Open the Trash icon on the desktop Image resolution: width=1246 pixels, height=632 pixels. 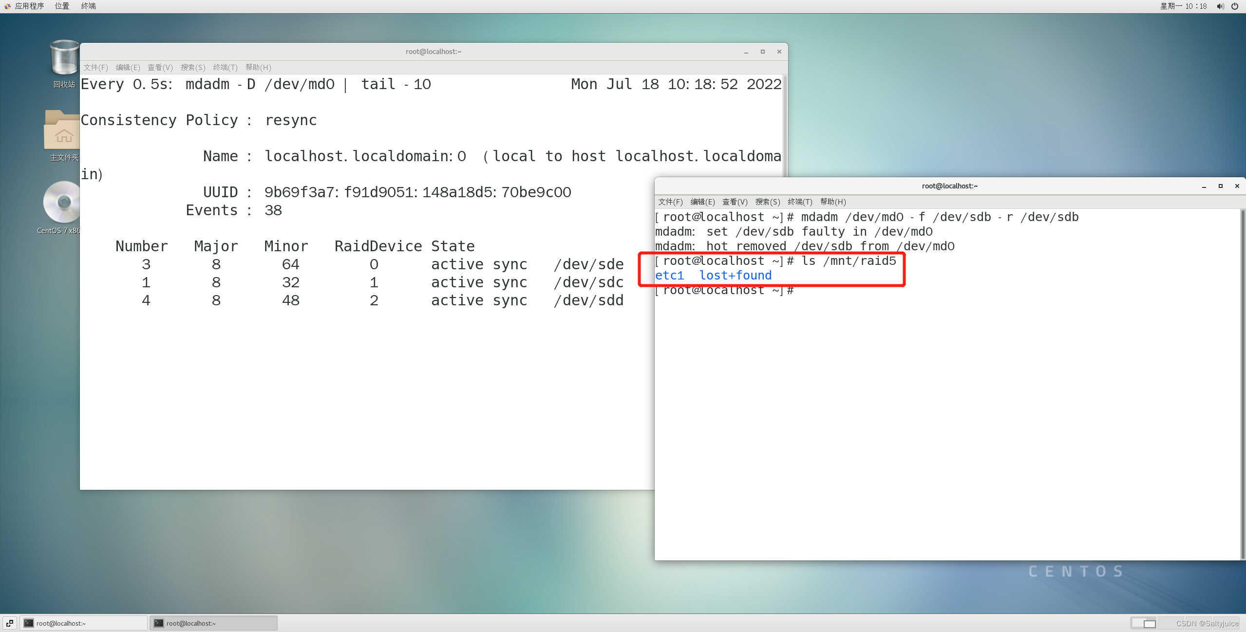click(64, 58)
